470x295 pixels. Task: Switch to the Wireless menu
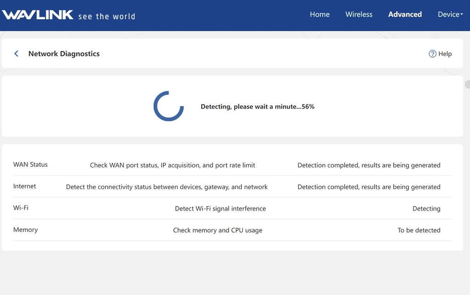point(358,14)
